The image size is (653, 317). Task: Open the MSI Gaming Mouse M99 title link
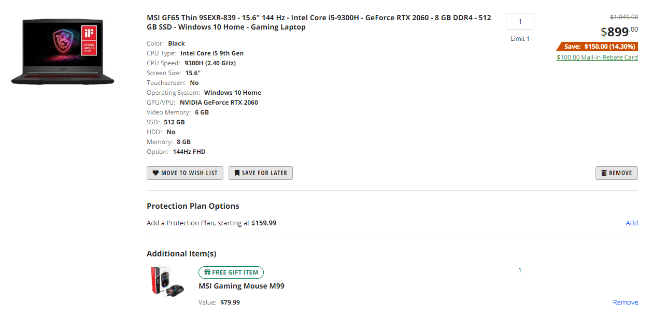click(x=242, y=286)
